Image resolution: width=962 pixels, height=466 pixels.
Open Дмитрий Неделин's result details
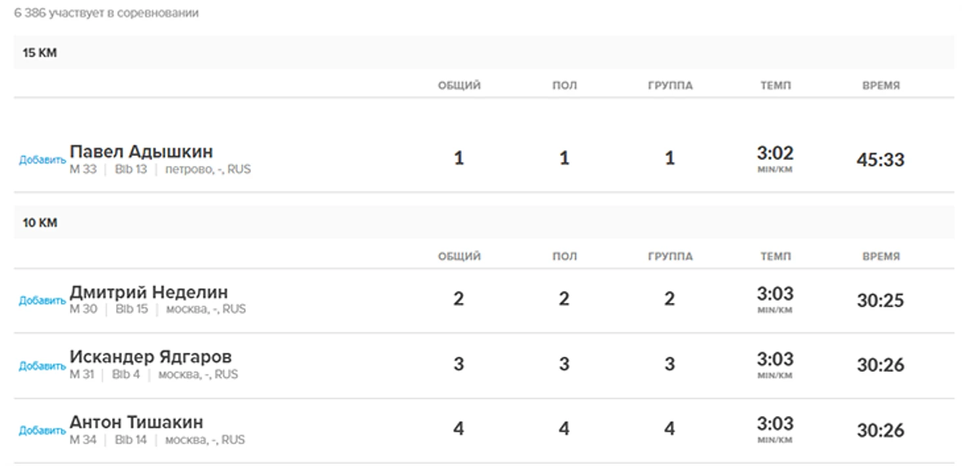click(x=148, y=292)
